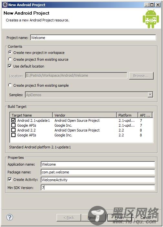Click the Finish button

(119, 218)
